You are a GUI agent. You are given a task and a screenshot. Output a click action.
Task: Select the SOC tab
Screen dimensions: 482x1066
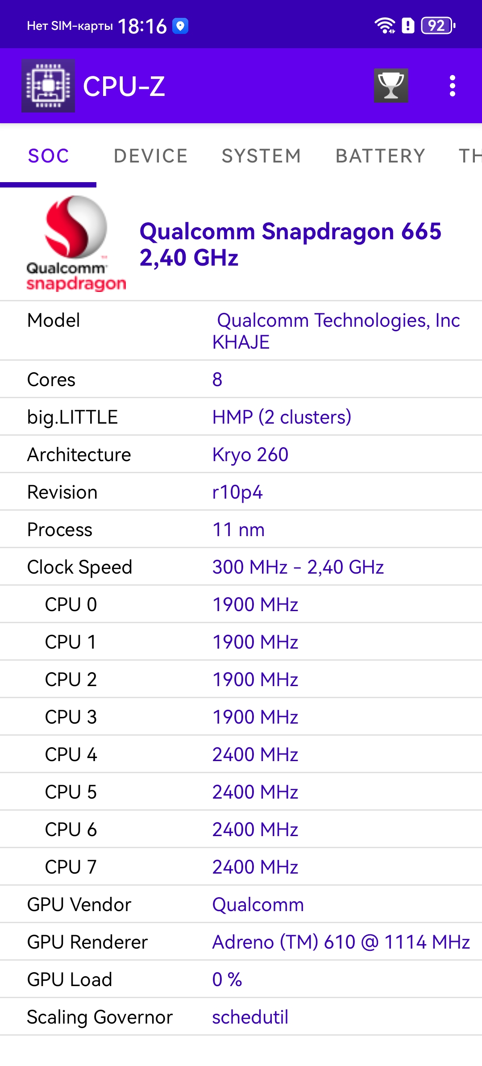tap(48, 156)
